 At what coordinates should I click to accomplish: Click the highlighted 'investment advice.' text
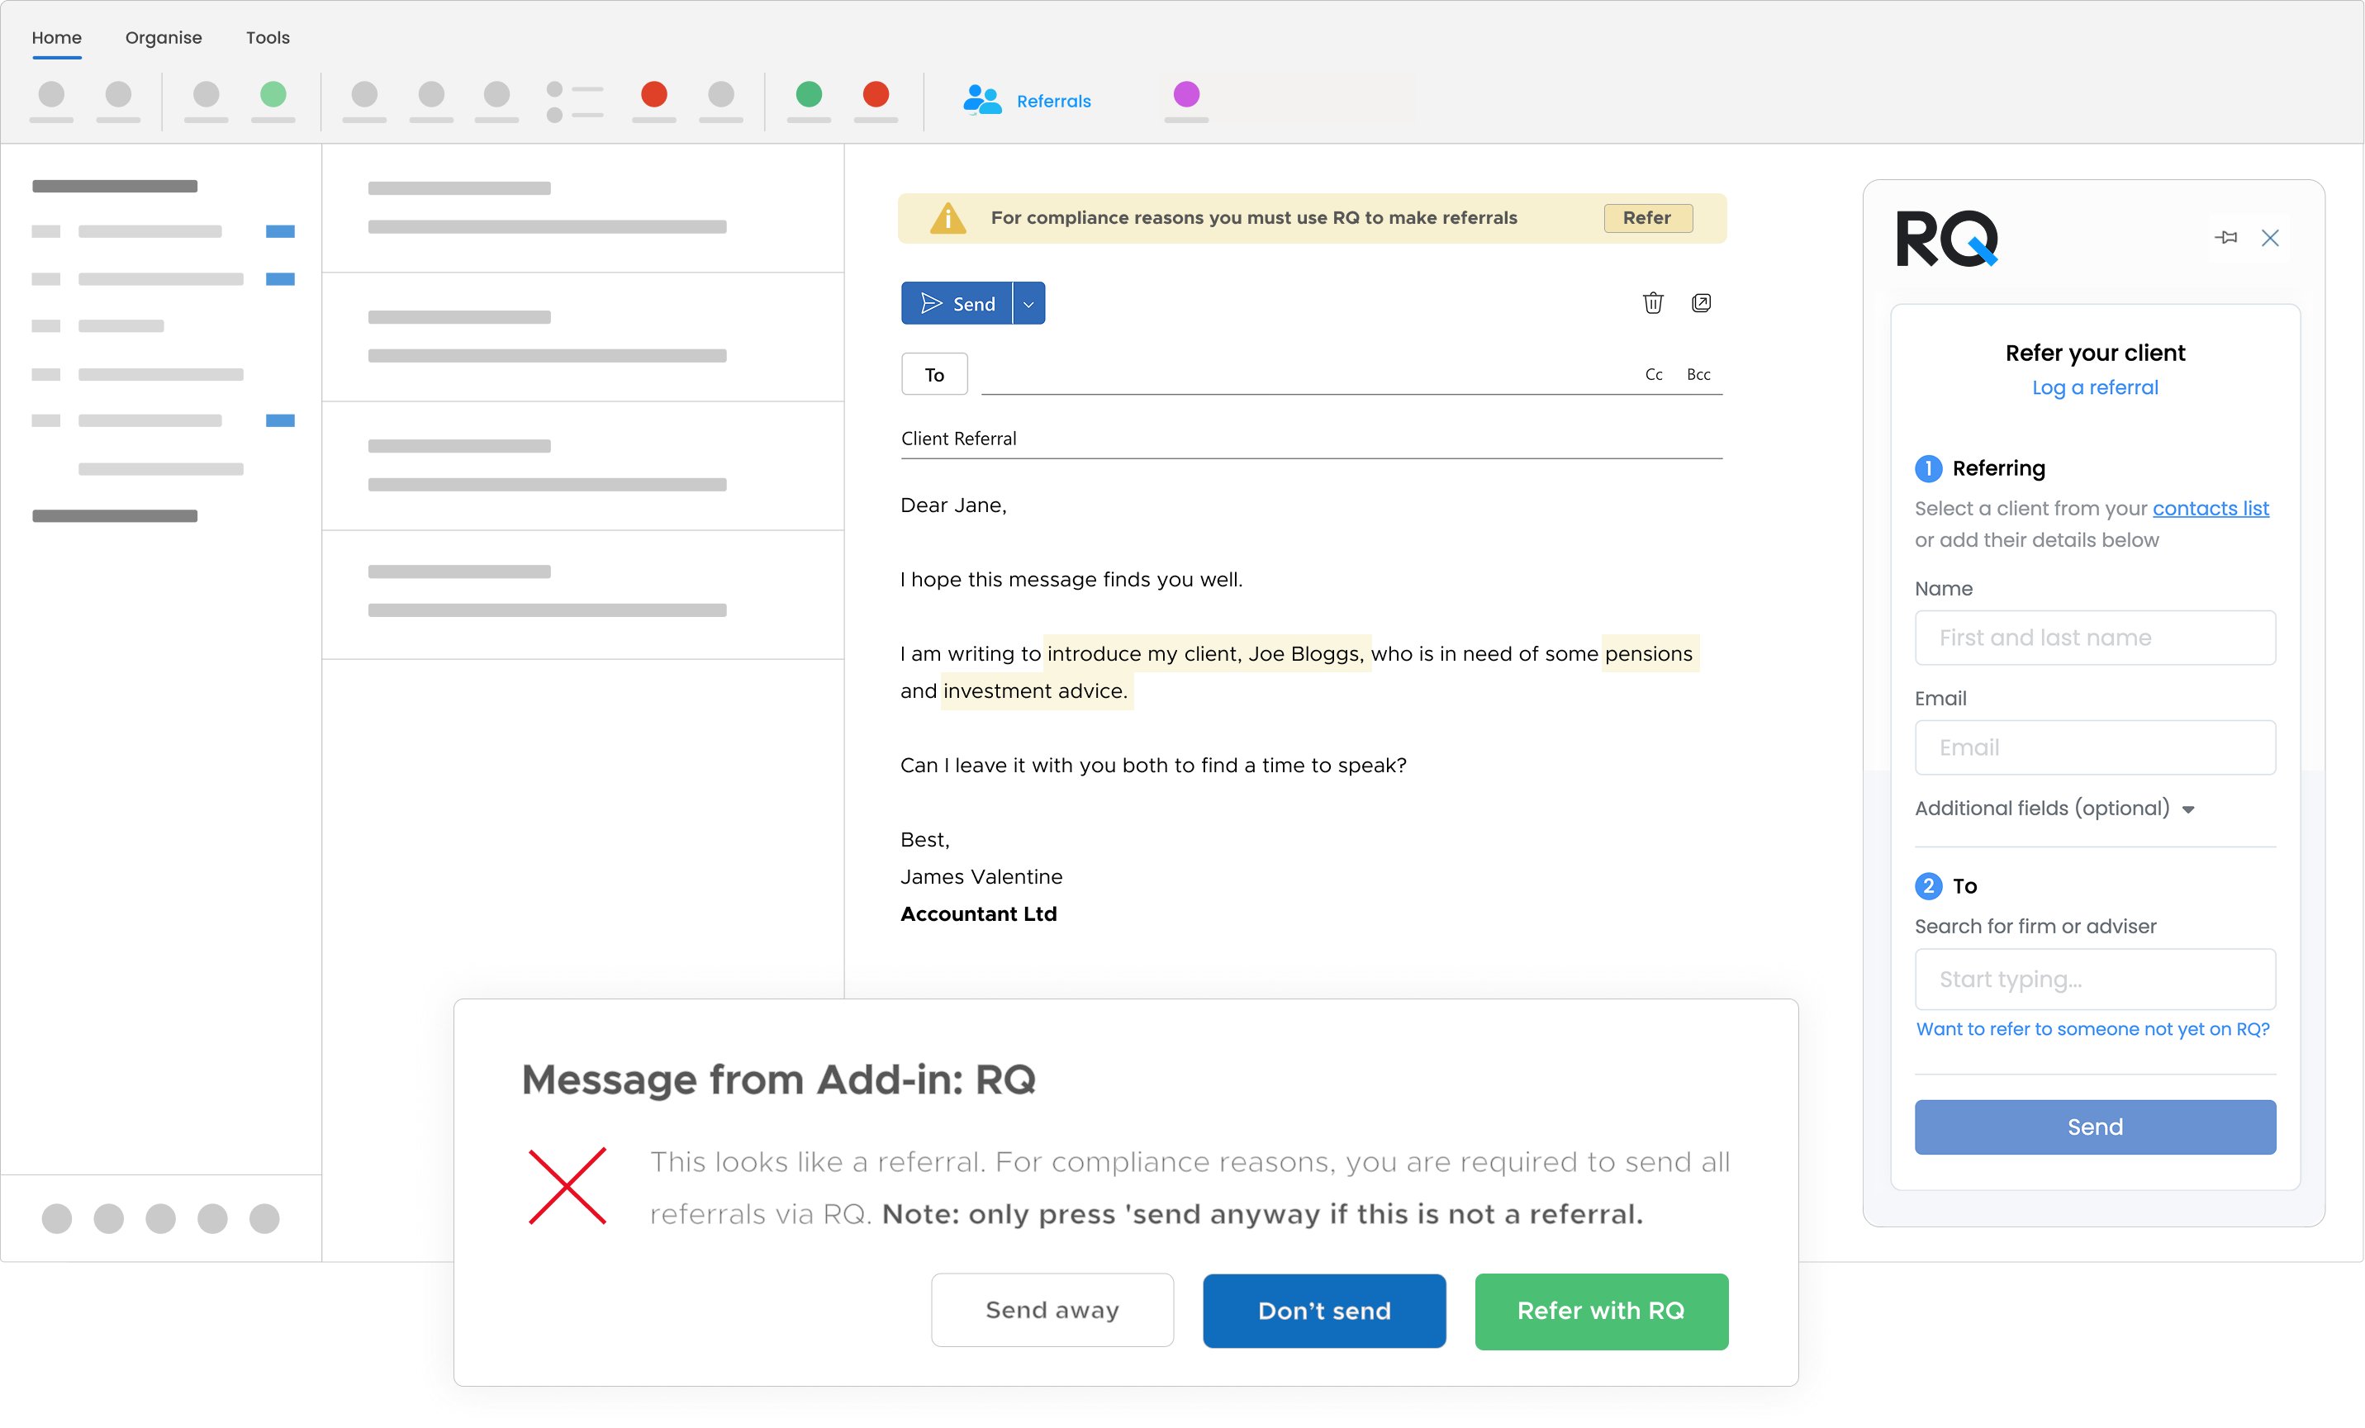[1036, 691]
